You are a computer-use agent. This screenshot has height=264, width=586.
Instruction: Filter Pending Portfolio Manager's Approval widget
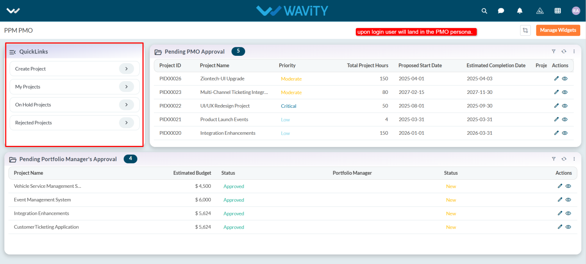pyautogui.click(x=554, y=159)
